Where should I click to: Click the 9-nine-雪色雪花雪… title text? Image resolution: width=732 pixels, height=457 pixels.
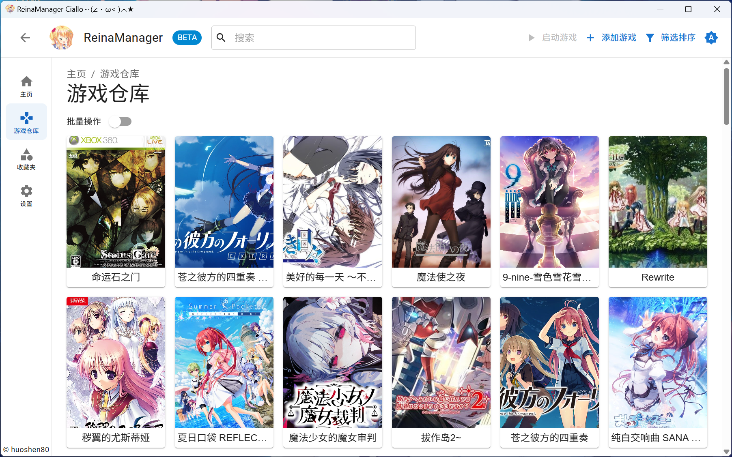[547, 277]
